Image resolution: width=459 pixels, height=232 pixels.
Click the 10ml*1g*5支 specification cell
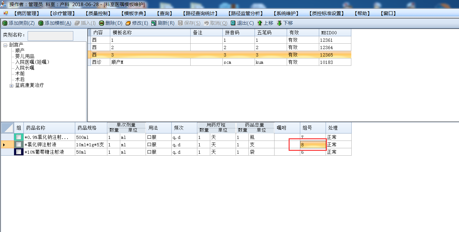tap(91, 145)
